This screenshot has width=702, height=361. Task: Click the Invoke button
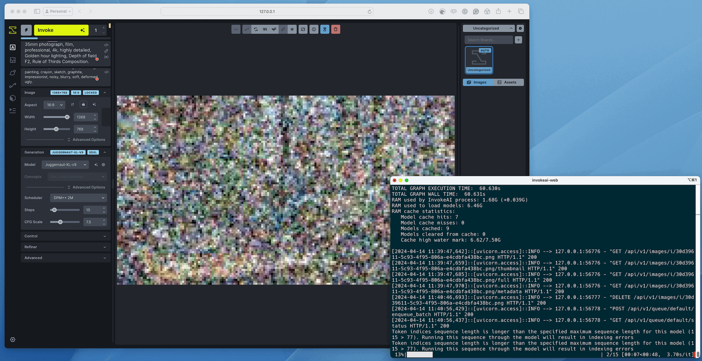tap(61, 30)
